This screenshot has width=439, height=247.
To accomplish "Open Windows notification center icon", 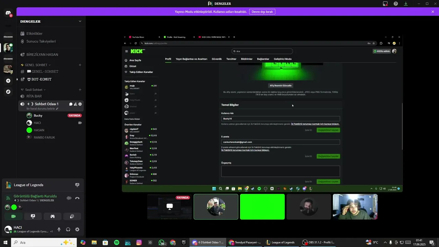I will 432,243.
